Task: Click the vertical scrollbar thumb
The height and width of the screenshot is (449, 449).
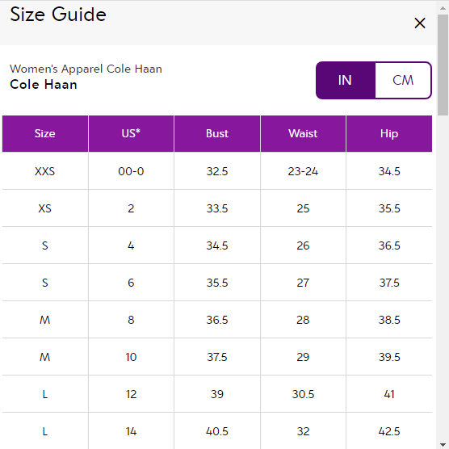Action: [x=443, y=65]
